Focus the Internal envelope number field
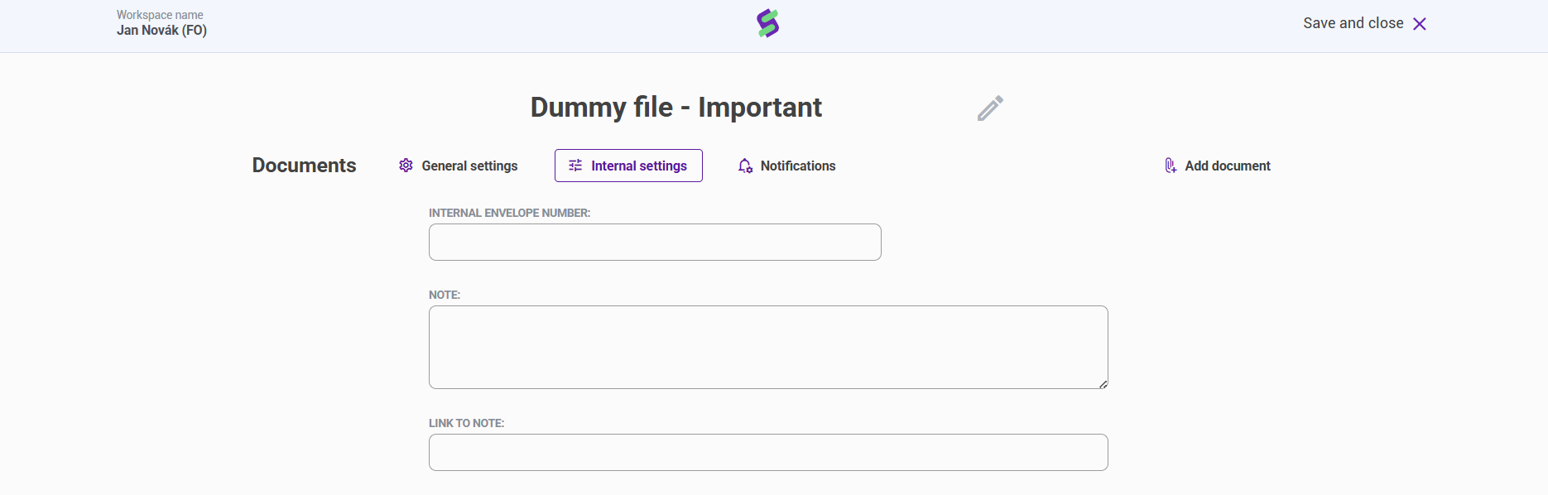 pyautogui.click(x=655, y=242)
